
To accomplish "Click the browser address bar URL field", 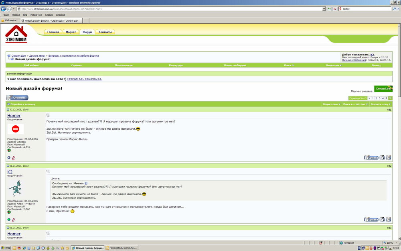I will point(170,9).
